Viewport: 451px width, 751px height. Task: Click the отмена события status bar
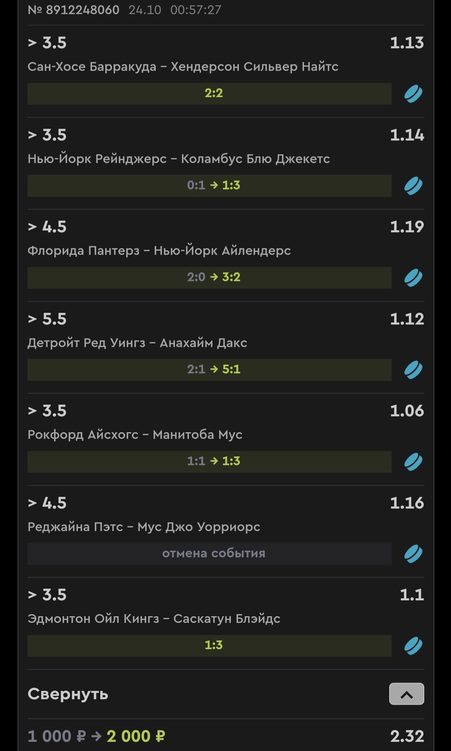tap(210, 554)
